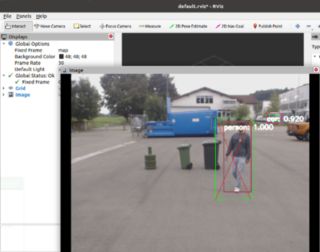
Task: Collapse the Global Status tree item
Action: coord(3,75)
